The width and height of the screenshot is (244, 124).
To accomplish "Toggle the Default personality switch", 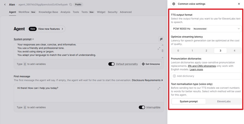I will pos(111,64).
